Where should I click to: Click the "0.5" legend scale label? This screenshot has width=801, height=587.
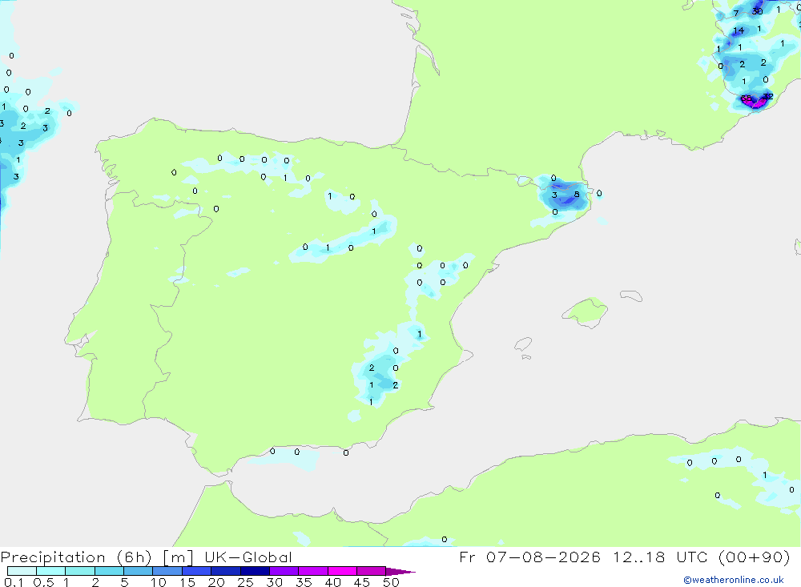coord(43,582)
